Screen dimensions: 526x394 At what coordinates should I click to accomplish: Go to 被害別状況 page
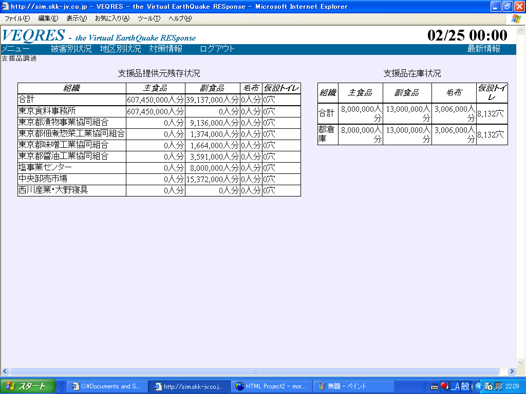tap(71, 49)
